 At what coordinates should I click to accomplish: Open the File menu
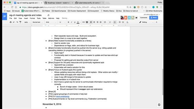point(11,18)
